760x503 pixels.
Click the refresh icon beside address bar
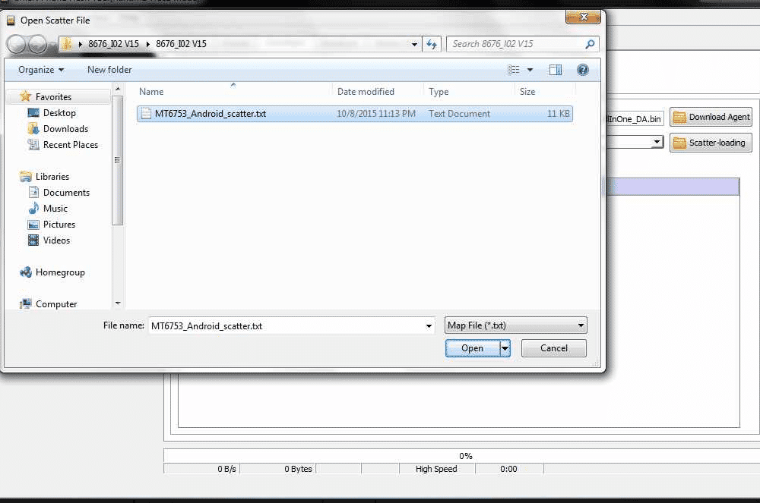pyautogui.click(x=432, y=44)
